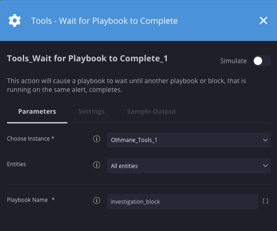The height and width of the screenshot is (231, 277).
Task: Click the header title Tools - Wait for Playbook
Action: [105, 21]
